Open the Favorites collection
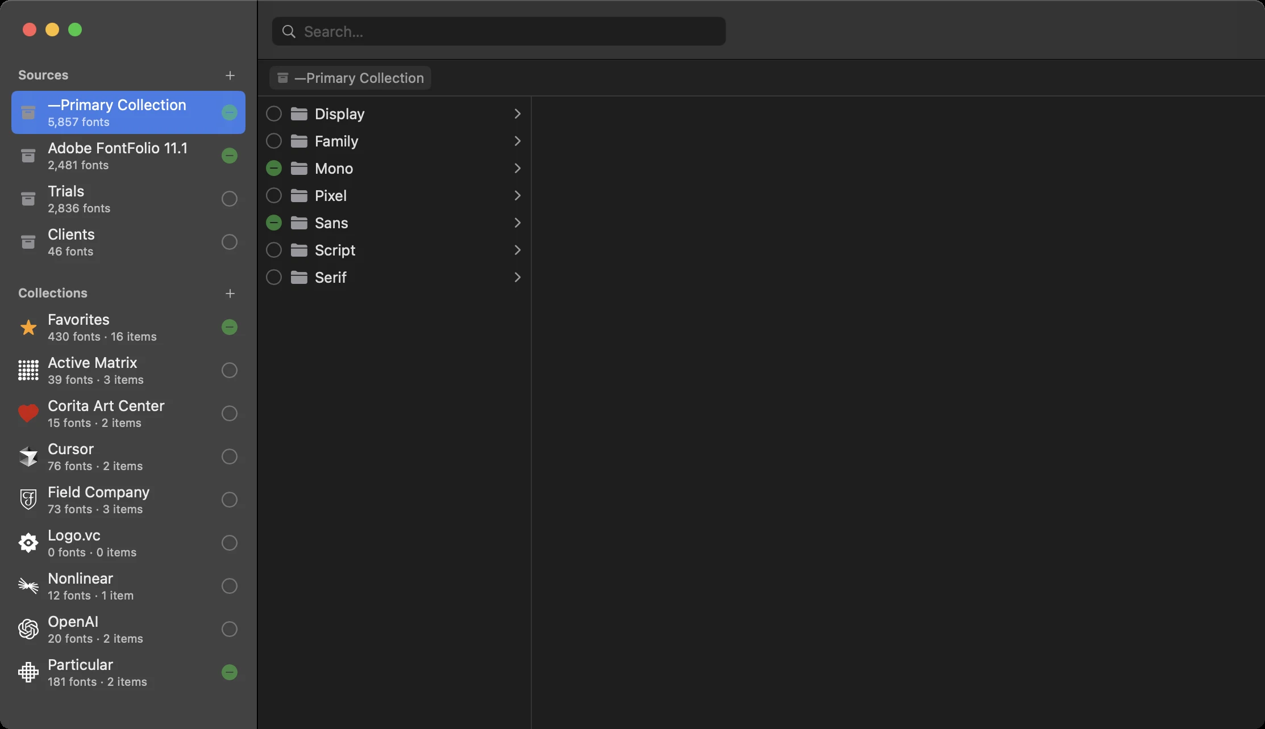The width and height of the screenshot is (1265, 729). [128, 327]
